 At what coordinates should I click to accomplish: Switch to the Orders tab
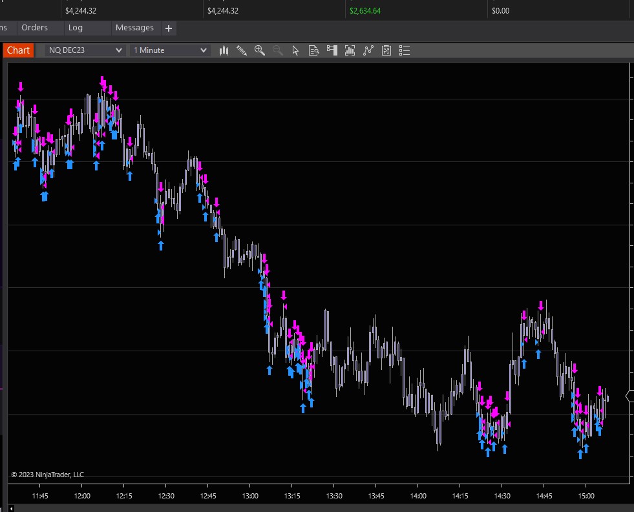click(35, 28)
